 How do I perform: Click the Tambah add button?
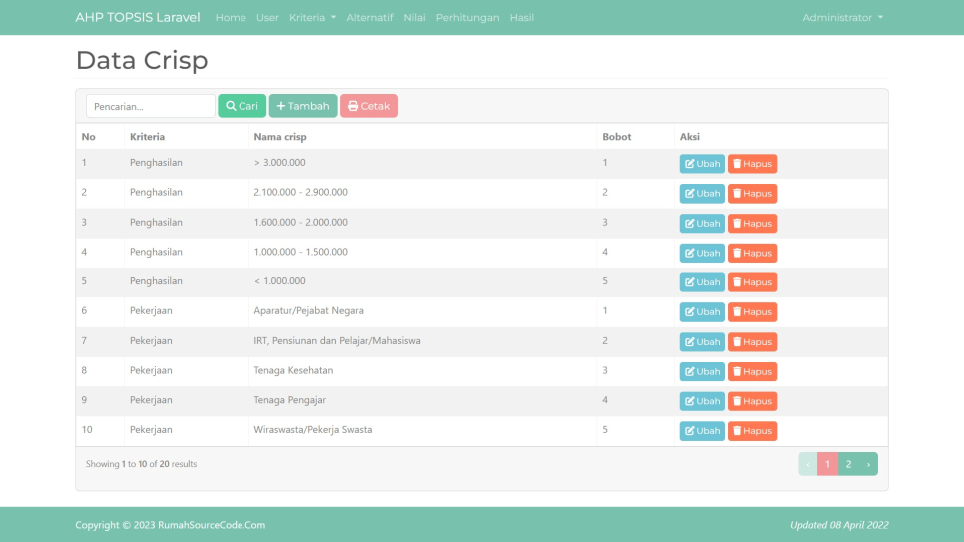(x=303, y=106)
